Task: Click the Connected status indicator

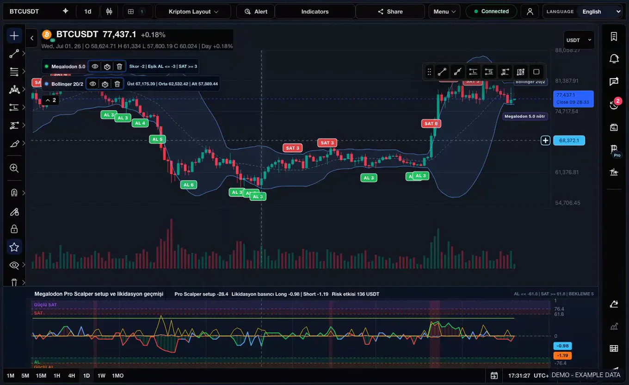Action: pos(491,12)
